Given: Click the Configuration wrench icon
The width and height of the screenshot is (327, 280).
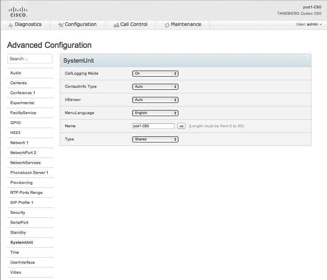Looking at the screenshot, I should point(61,25).
